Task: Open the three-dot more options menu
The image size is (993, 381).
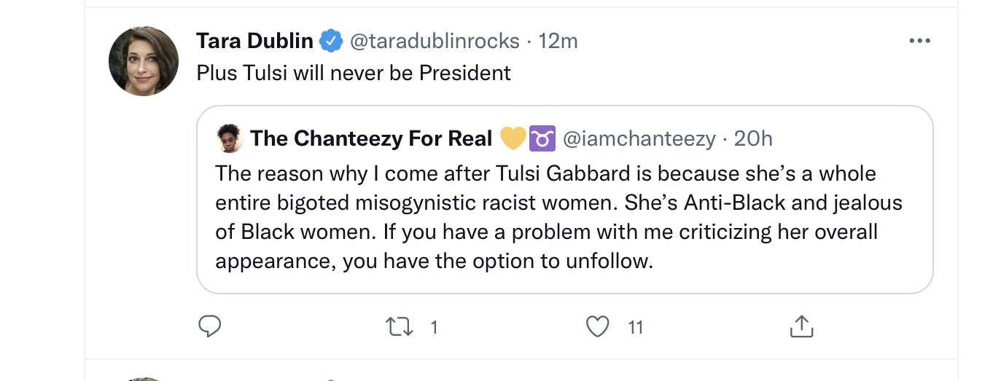Action: coord(920,42)
